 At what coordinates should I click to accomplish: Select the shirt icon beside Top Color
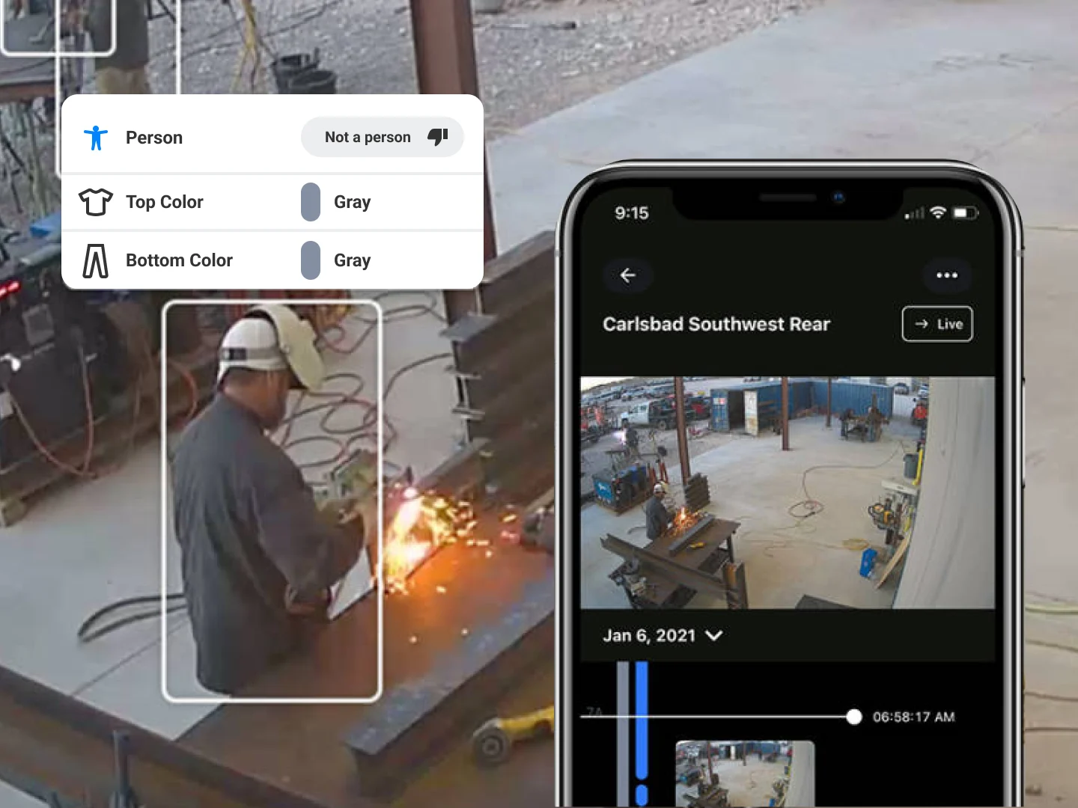click(x=95, y=202)
